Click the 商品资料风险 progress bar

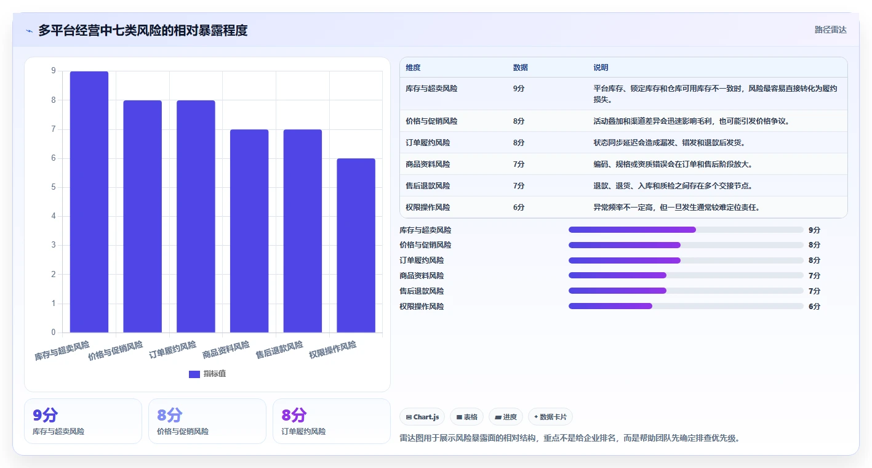point(686,275)
